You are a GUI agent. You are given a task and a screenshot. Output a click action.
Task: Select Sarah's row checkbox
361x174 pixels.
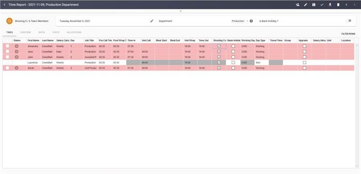click(x=8, y=68)
